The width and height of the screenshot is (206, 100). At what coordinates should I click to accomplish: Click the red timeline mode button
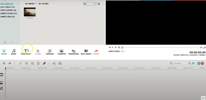pos(202,63)
